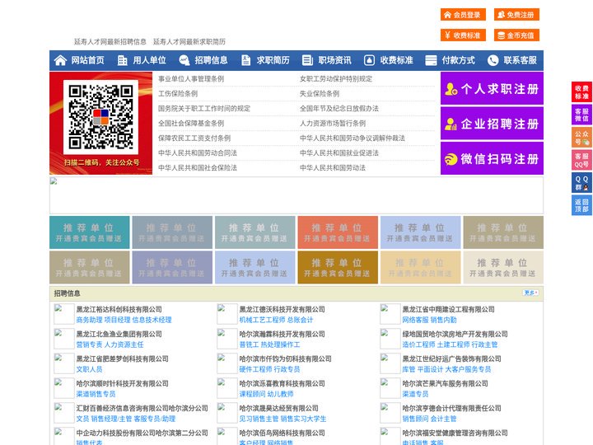
Task: Open 文职人员 job link
Action: [89, 369]
